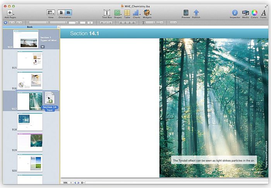Open the Inspector panel
271x188 pixels.
pyautogui.click(x=235, y=13)
